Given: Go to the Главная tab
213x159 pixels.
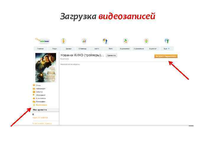Looking at the screenshot, I should pos(40,49).
